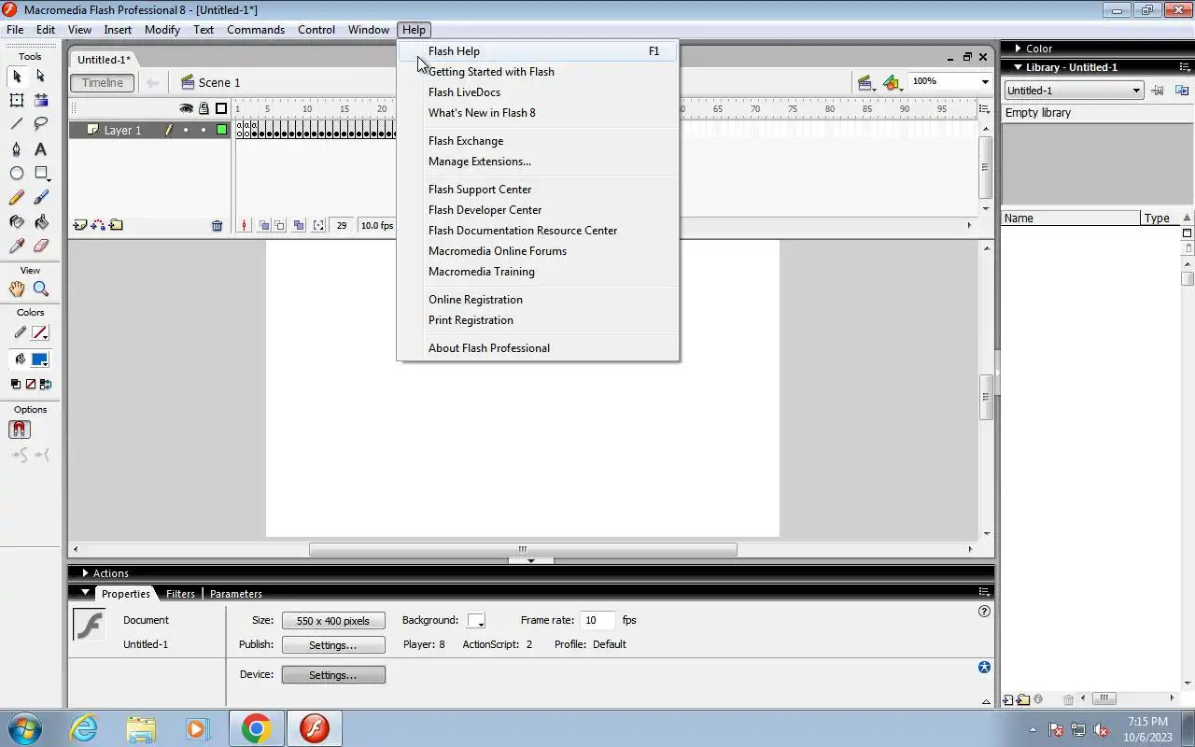This screenshot has height=747, width=1195.
Task: Toggle show/hide all layers eye icon
Action: pos(187,108)
